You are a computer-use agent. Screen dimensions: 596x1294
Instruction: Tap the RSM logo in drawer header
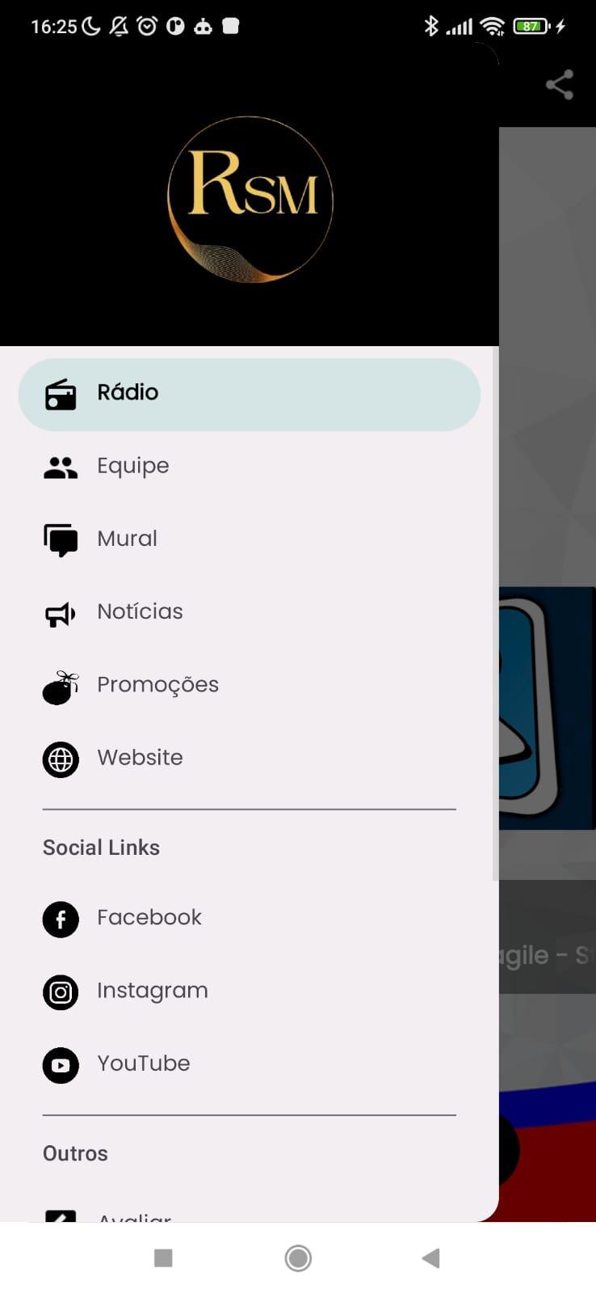[x=250, y=200]
